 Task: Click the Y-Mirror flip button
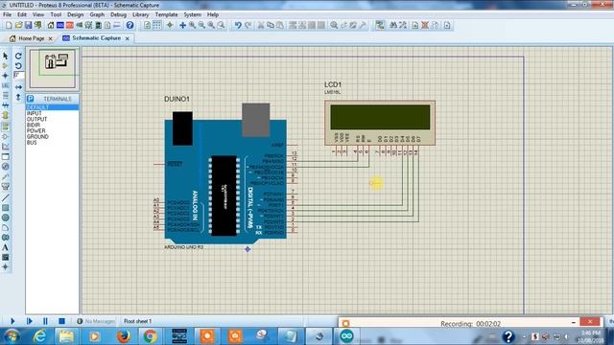pos(18,97)
